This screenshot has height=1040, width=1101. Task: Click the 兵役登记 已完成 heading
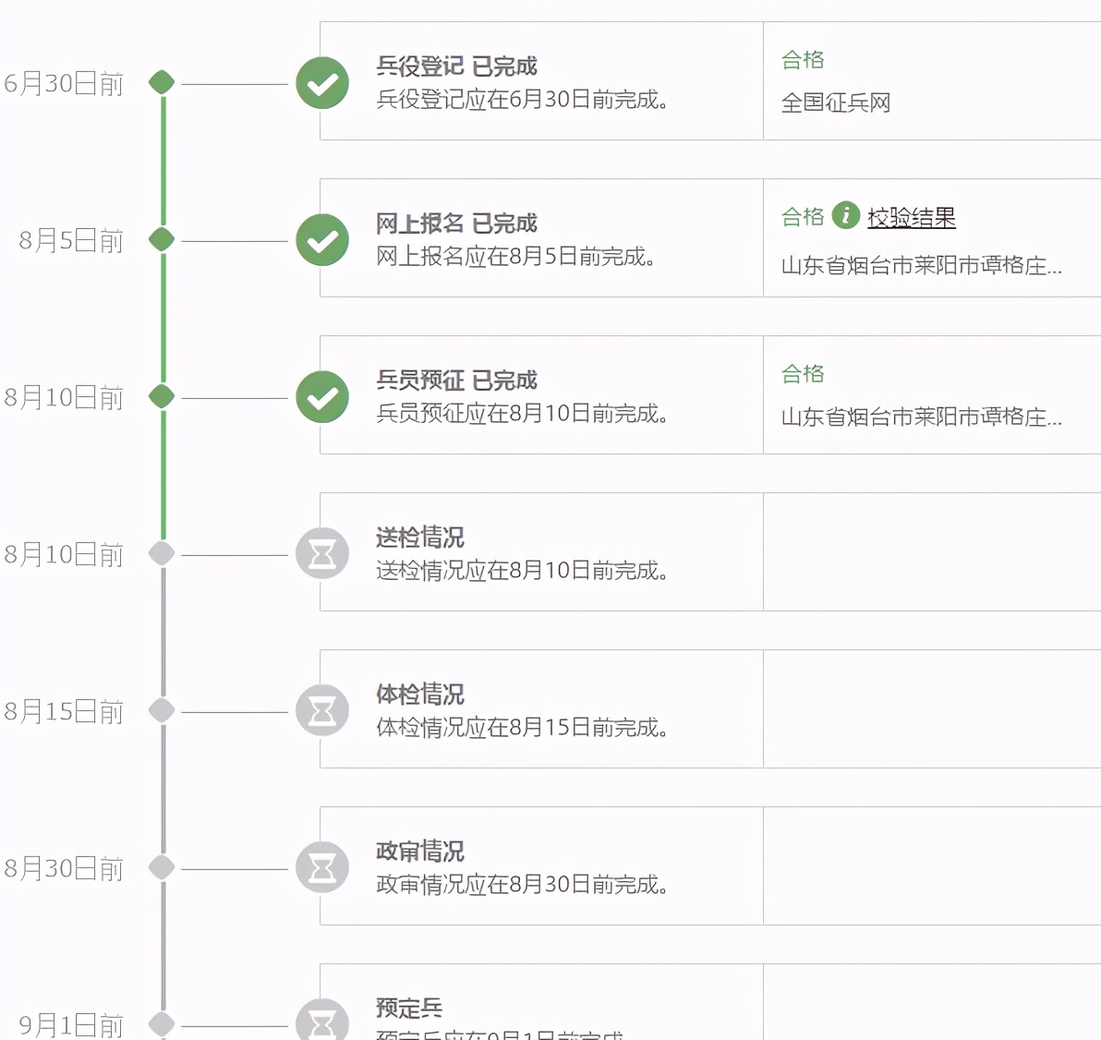coord(456,67)
